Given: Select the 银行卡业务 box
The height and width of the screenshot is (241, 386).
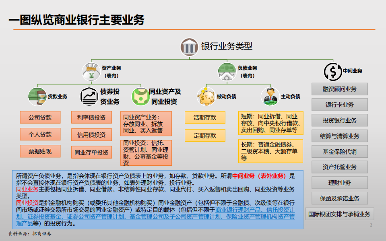Looking at the screenshot, I should (x=339, y=105).
